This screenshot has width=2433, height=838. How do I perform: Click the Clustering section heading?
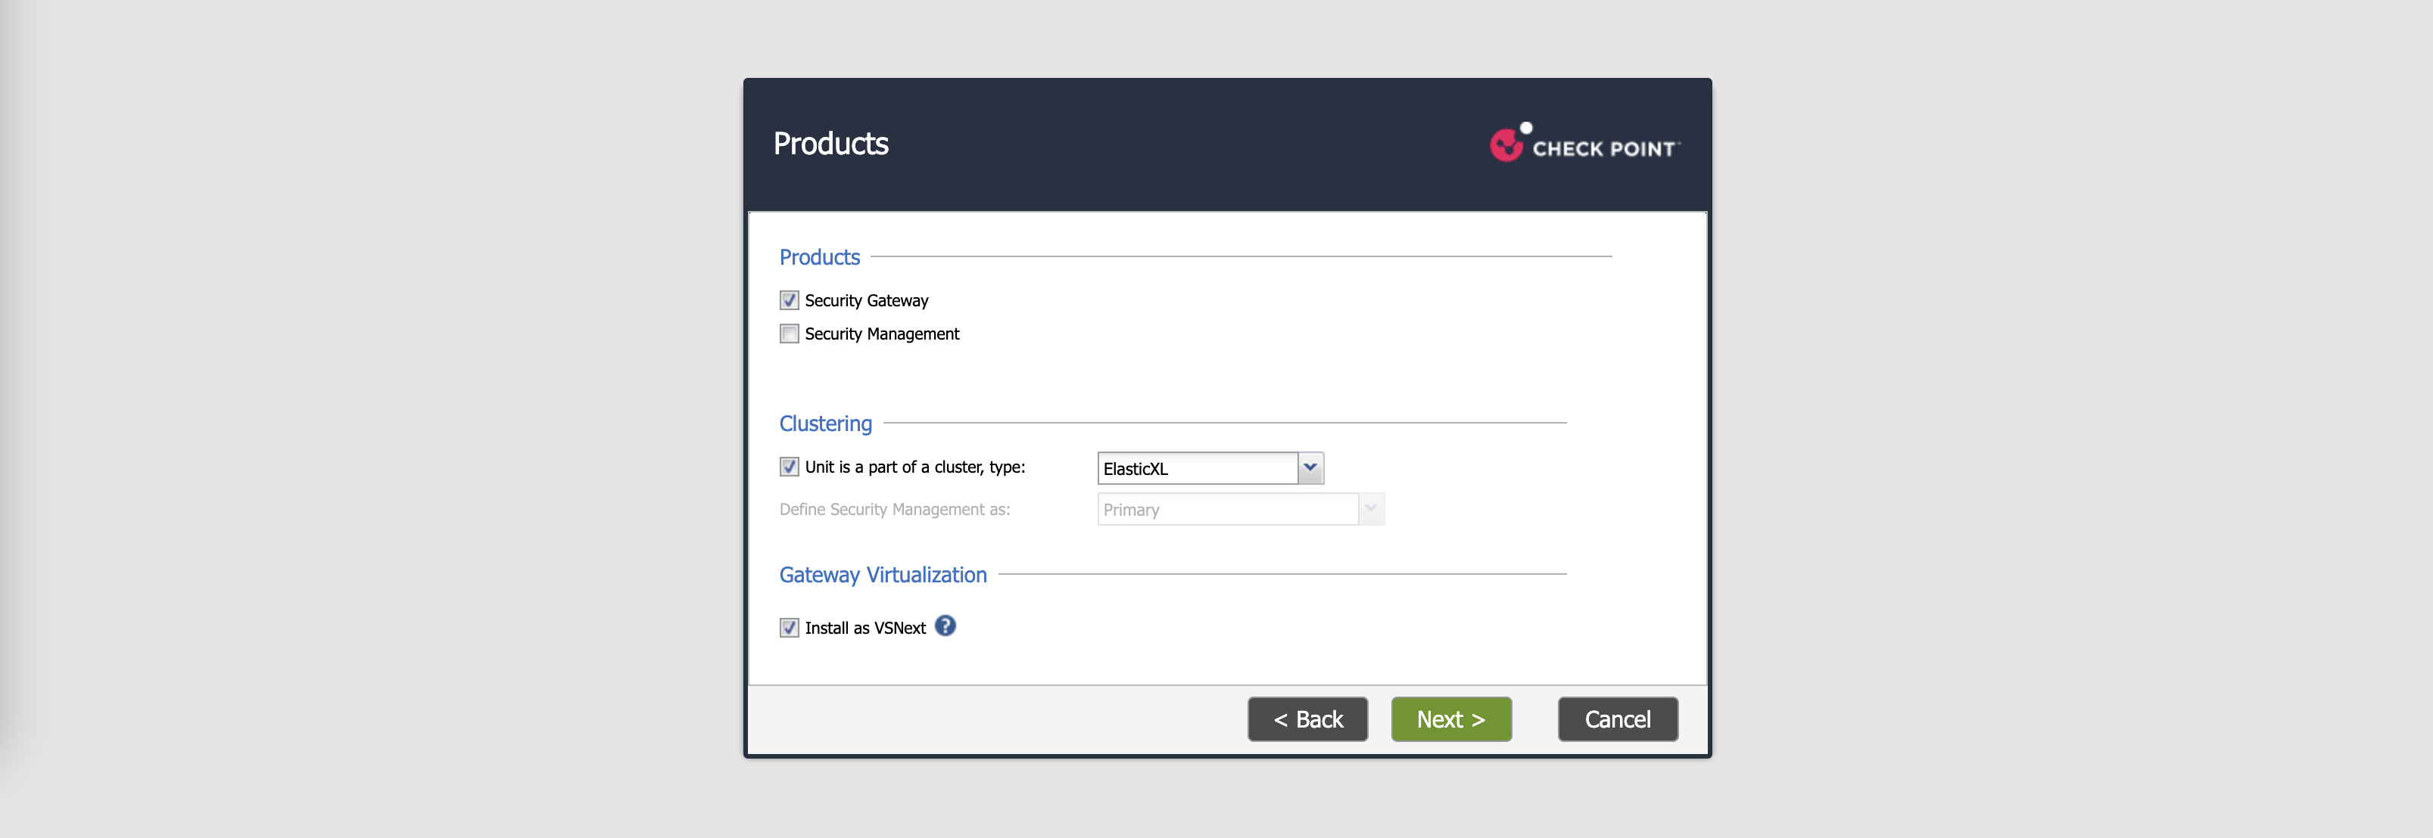click(x=824, y=424)
